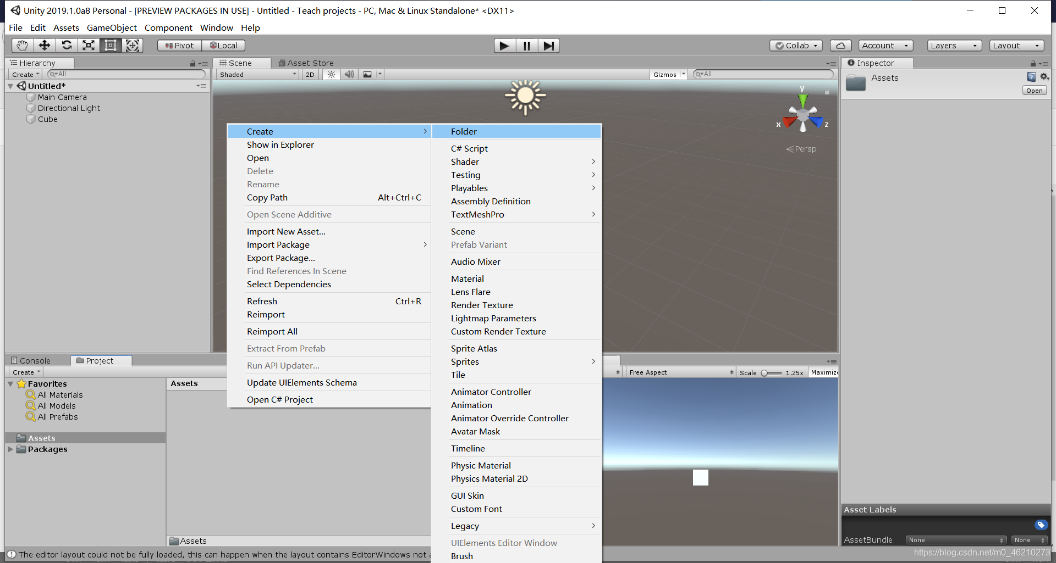Viewport: 1056px width, 563px height.
Task: Toggle scene effects image icon
Action: [x=367, y=75]
